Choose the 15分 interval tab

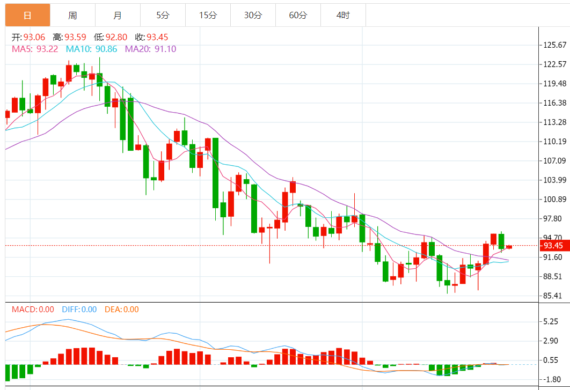208,15
